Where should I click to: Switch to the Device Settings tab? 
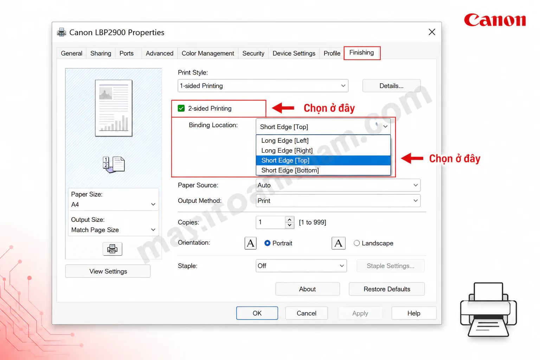point(294,53)
